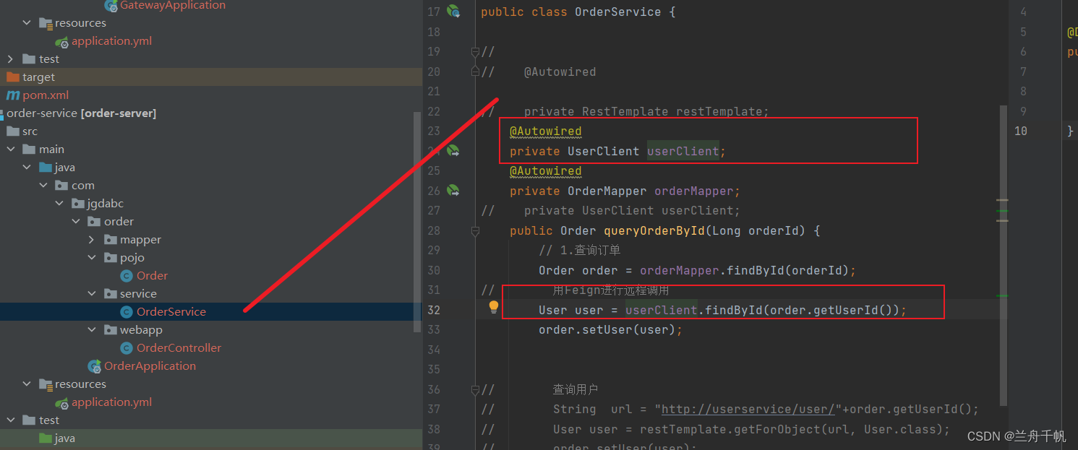The image size is (1078, 450).
Task: Collapse the order package chevron
Action: click(76, 222)
